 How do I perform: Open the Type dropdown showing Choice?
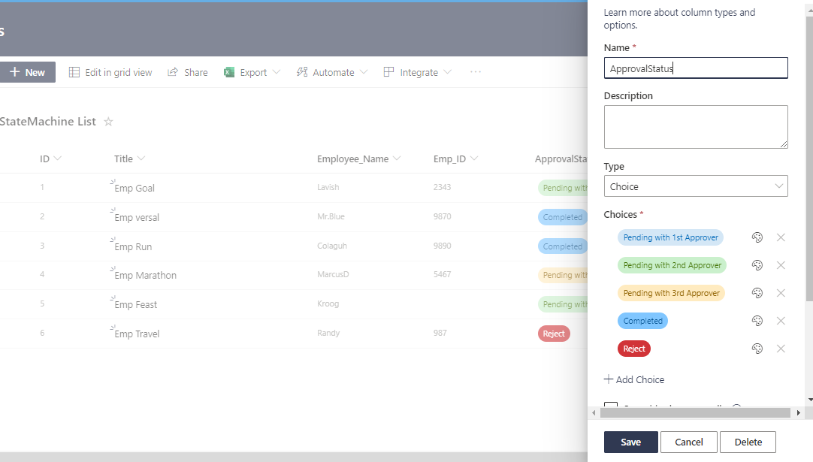(695, 186)
